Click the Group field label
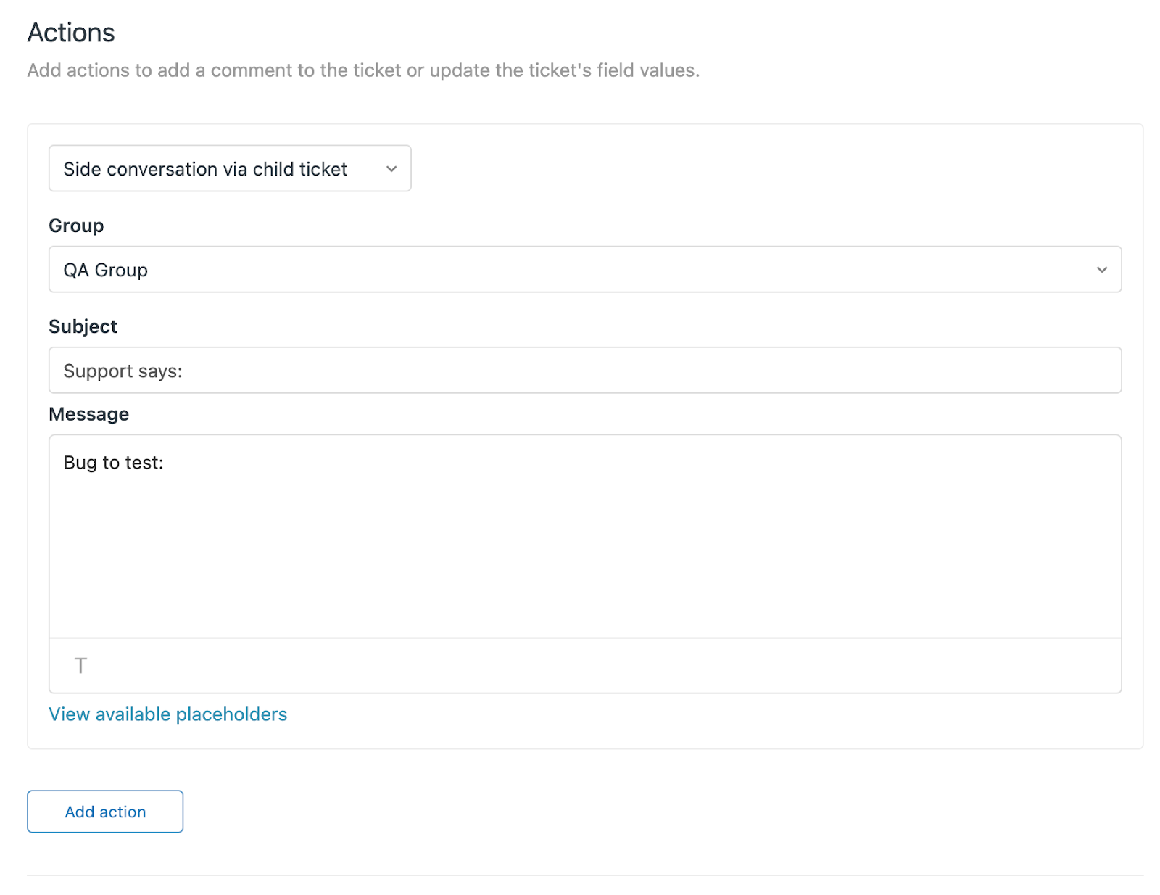The width and height of the screenshot is (1160, 895). pos(76,226)
